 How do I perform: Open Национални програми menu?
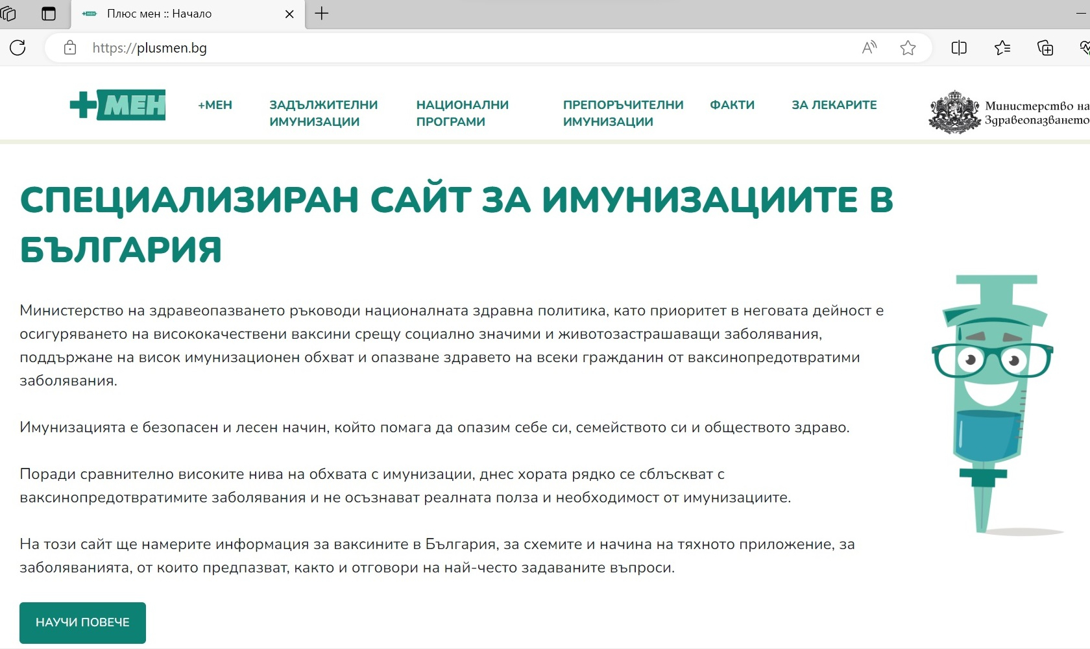462,113
